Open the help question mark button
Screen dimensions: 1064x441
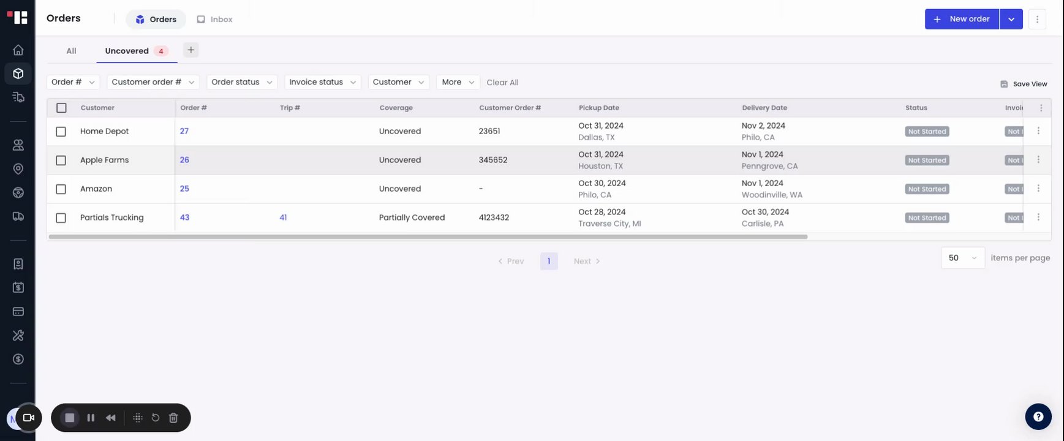1038,417
